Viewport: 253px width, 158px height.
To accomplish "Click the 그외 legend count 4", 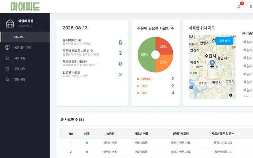I will [173, 93].
